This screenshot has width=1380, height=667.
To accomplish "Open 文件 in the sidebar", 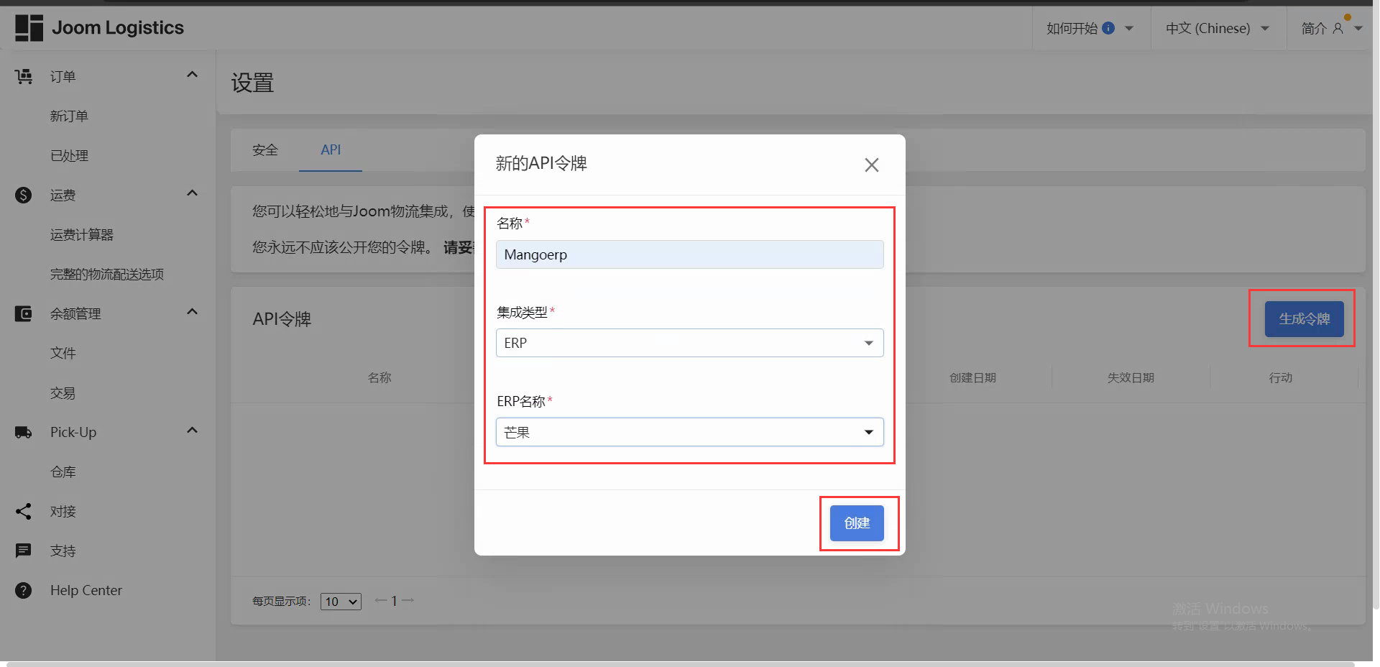I will tap(63, 353).
